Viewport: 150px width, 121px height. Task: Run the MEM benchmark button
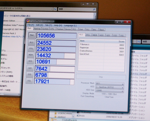click(31, 55)
